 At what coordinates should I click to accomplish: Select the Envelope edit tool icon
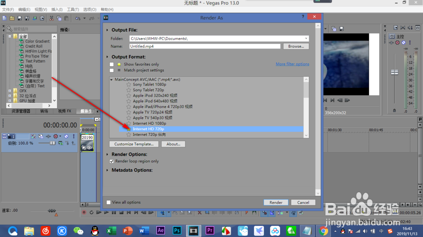point(175,213)
